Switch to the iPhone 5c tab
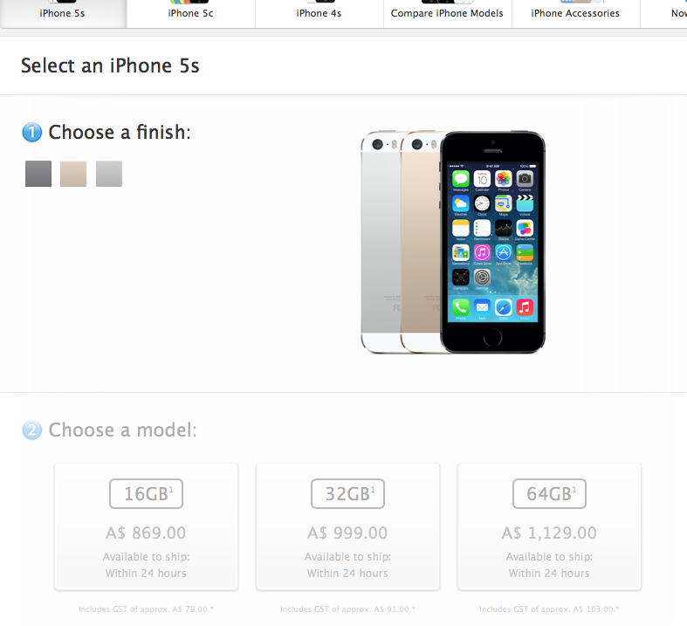 click(190, 14)
